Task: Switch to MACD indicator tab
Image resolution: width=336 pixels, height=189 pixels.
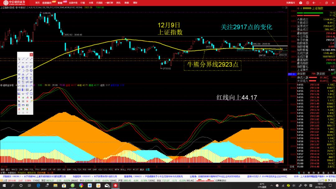Action: (x=15, y=169)
